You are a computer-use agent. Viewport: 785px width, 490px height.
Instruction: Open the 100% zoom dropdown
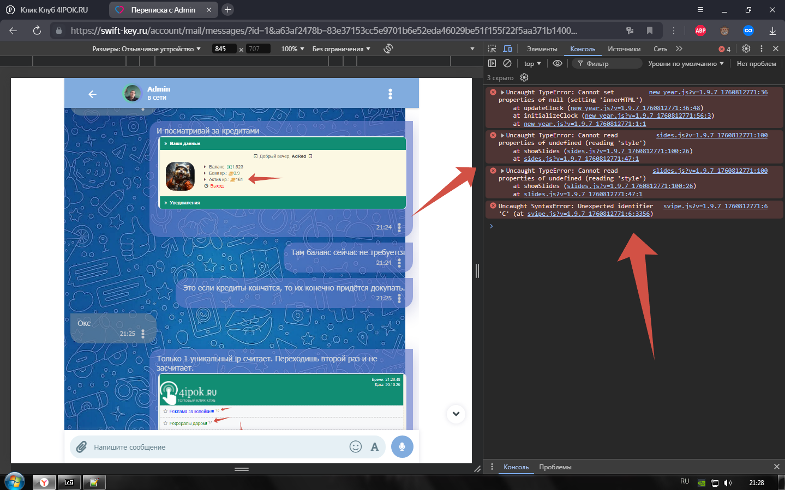click(x=292, y=49)
